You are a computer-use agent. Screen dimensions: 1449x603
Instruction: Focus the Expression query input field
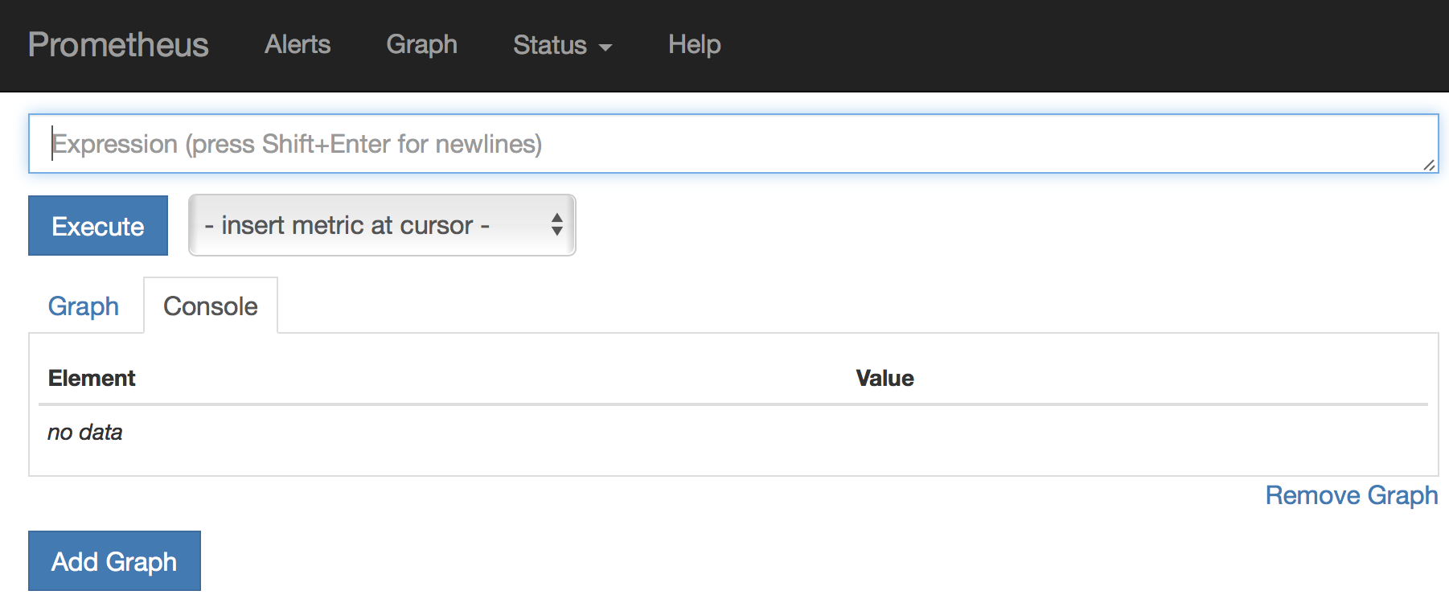pos(724,144)
